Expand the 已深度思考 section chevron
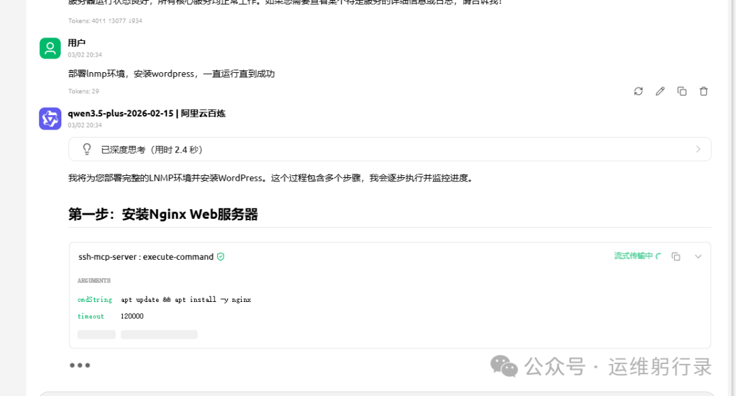Viewport: 736px width, 396px height. (698, 149)
